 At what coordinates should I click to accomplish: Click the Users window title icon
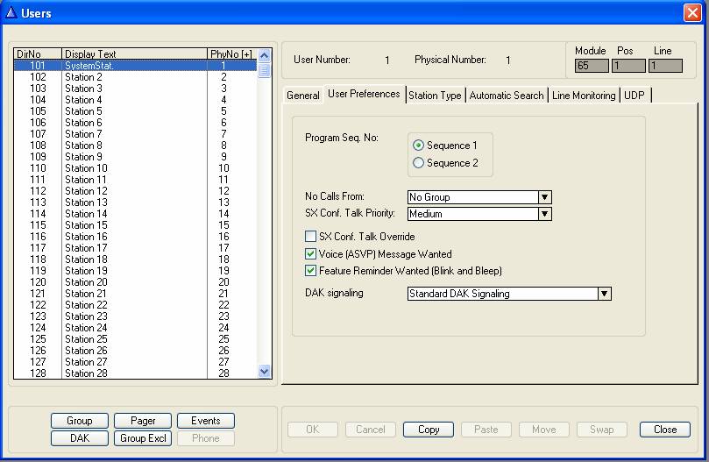point(11,12)
